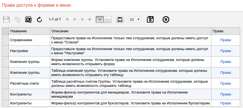Switch to single-line compact row view
243x108 pixels.
(108, 19)
